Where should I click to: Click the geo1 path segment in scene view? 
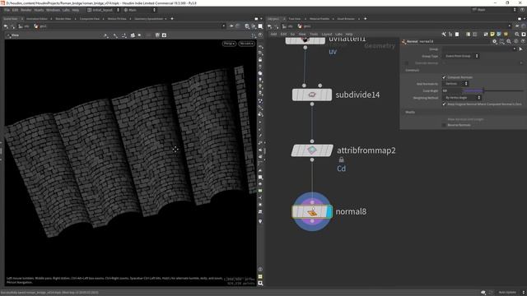pos(40,26)
